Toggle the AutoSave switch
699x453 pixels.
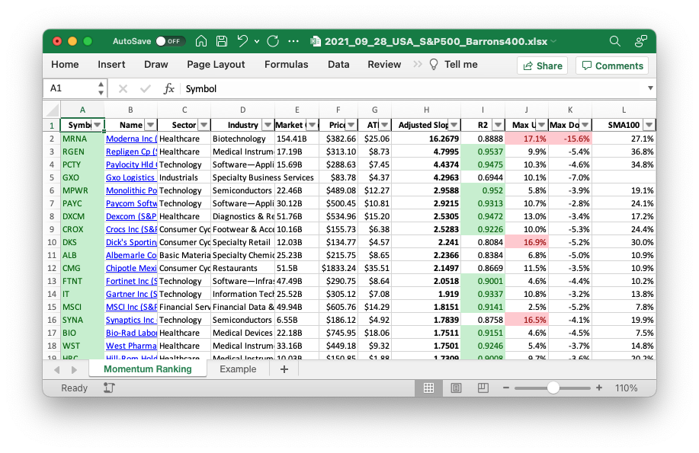pos(171,41)
